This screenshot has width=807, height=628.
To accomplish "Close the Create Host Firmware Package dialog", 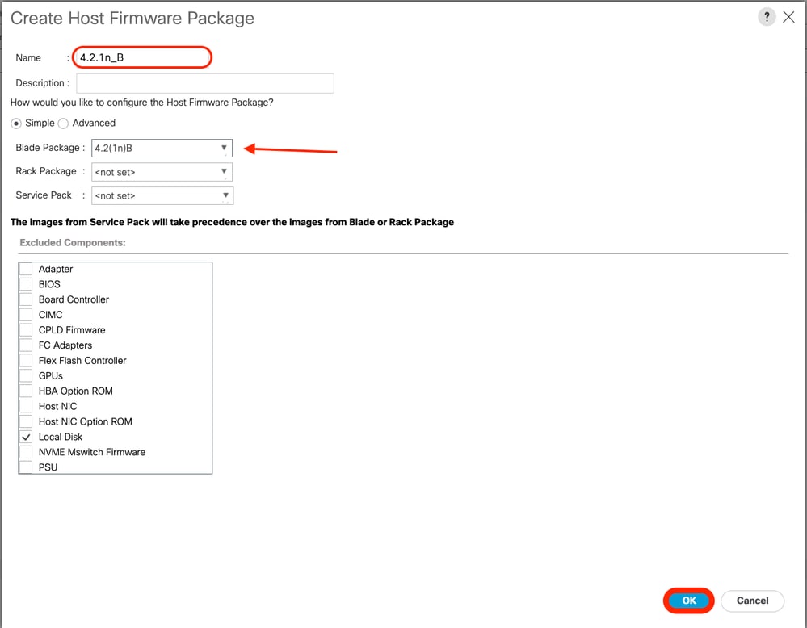I will (788, 17).
